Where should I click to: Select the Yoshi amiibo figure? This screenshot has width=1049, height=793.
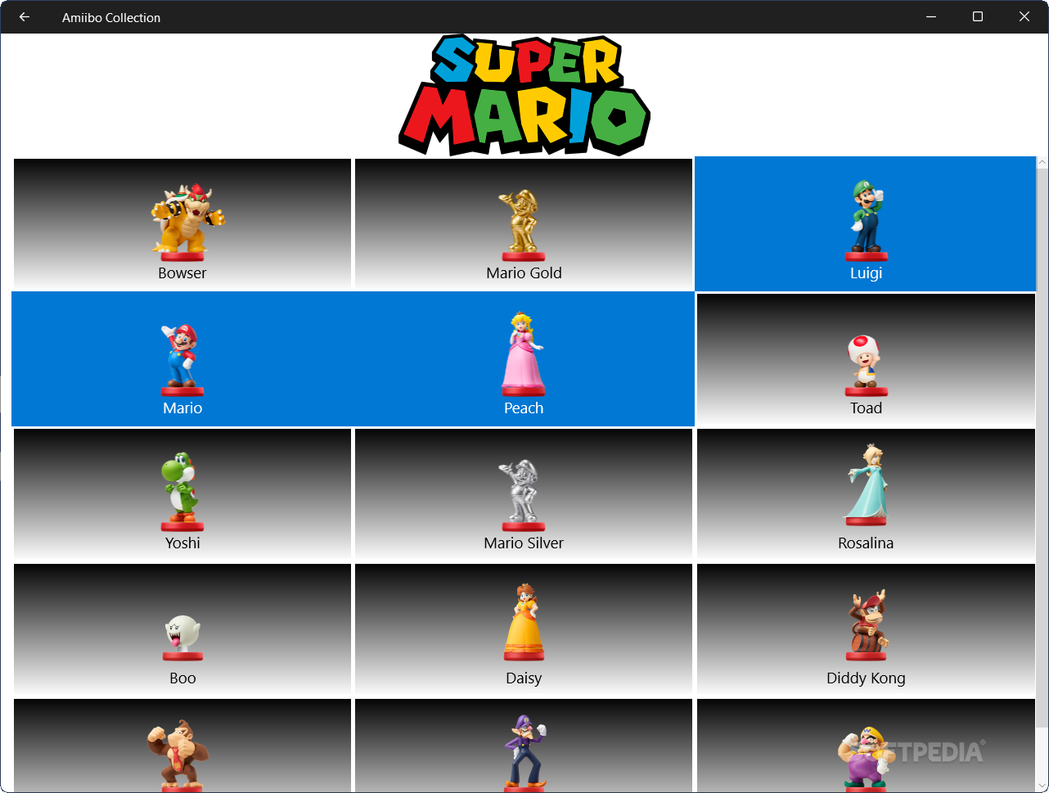click(x=182, y=493)
